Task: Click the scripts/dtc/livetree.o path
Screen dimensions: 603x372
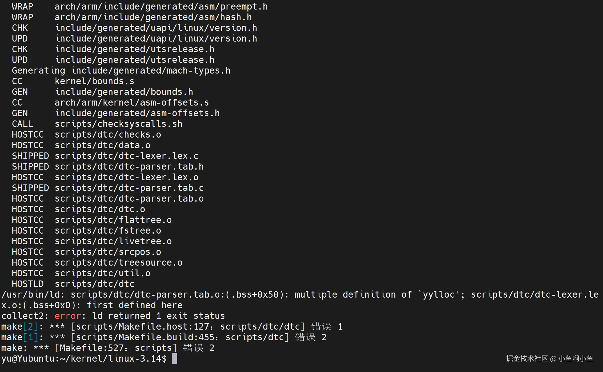Action: pos(113,241)
